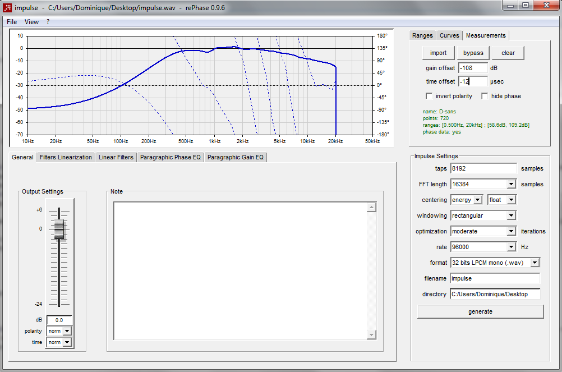
Task: Open the centering energy dropdown
Action: point(478,200)
